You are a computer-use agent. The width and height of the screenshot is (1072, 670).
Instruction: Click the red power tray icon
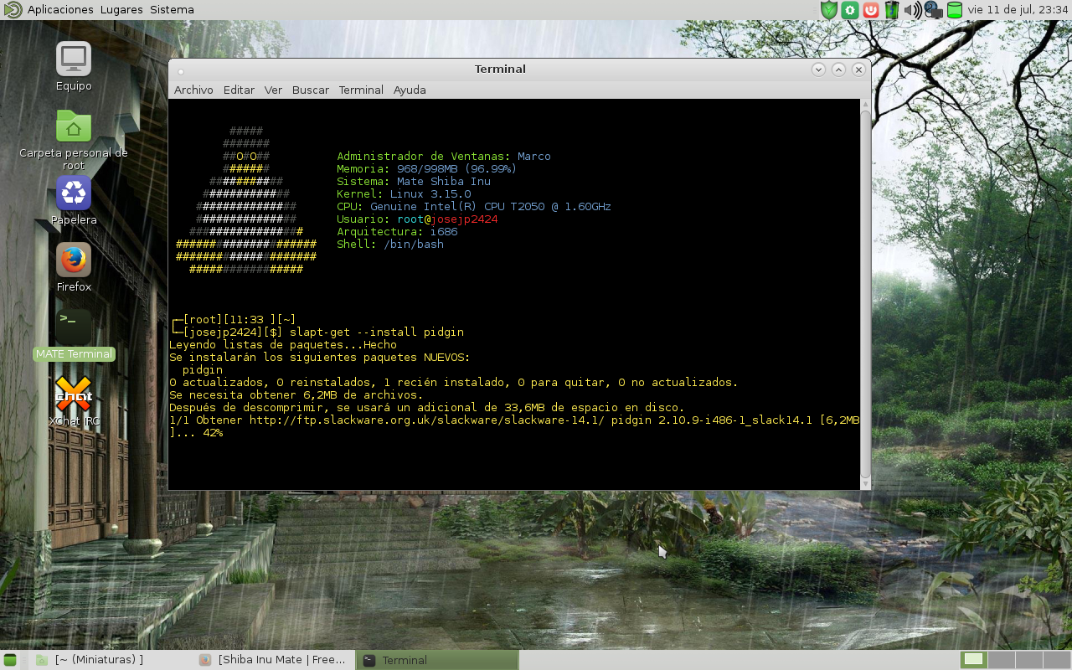(871, 10)
